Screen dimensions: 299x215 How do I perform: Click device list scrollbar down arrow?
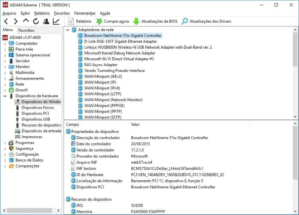295,117
